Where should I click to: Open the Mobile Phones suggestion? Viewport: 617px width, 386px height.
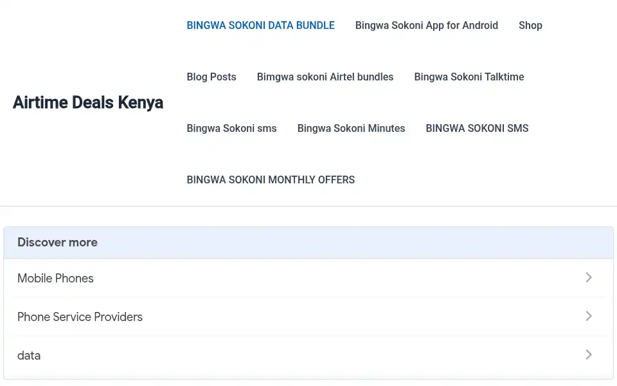point(308,278)
